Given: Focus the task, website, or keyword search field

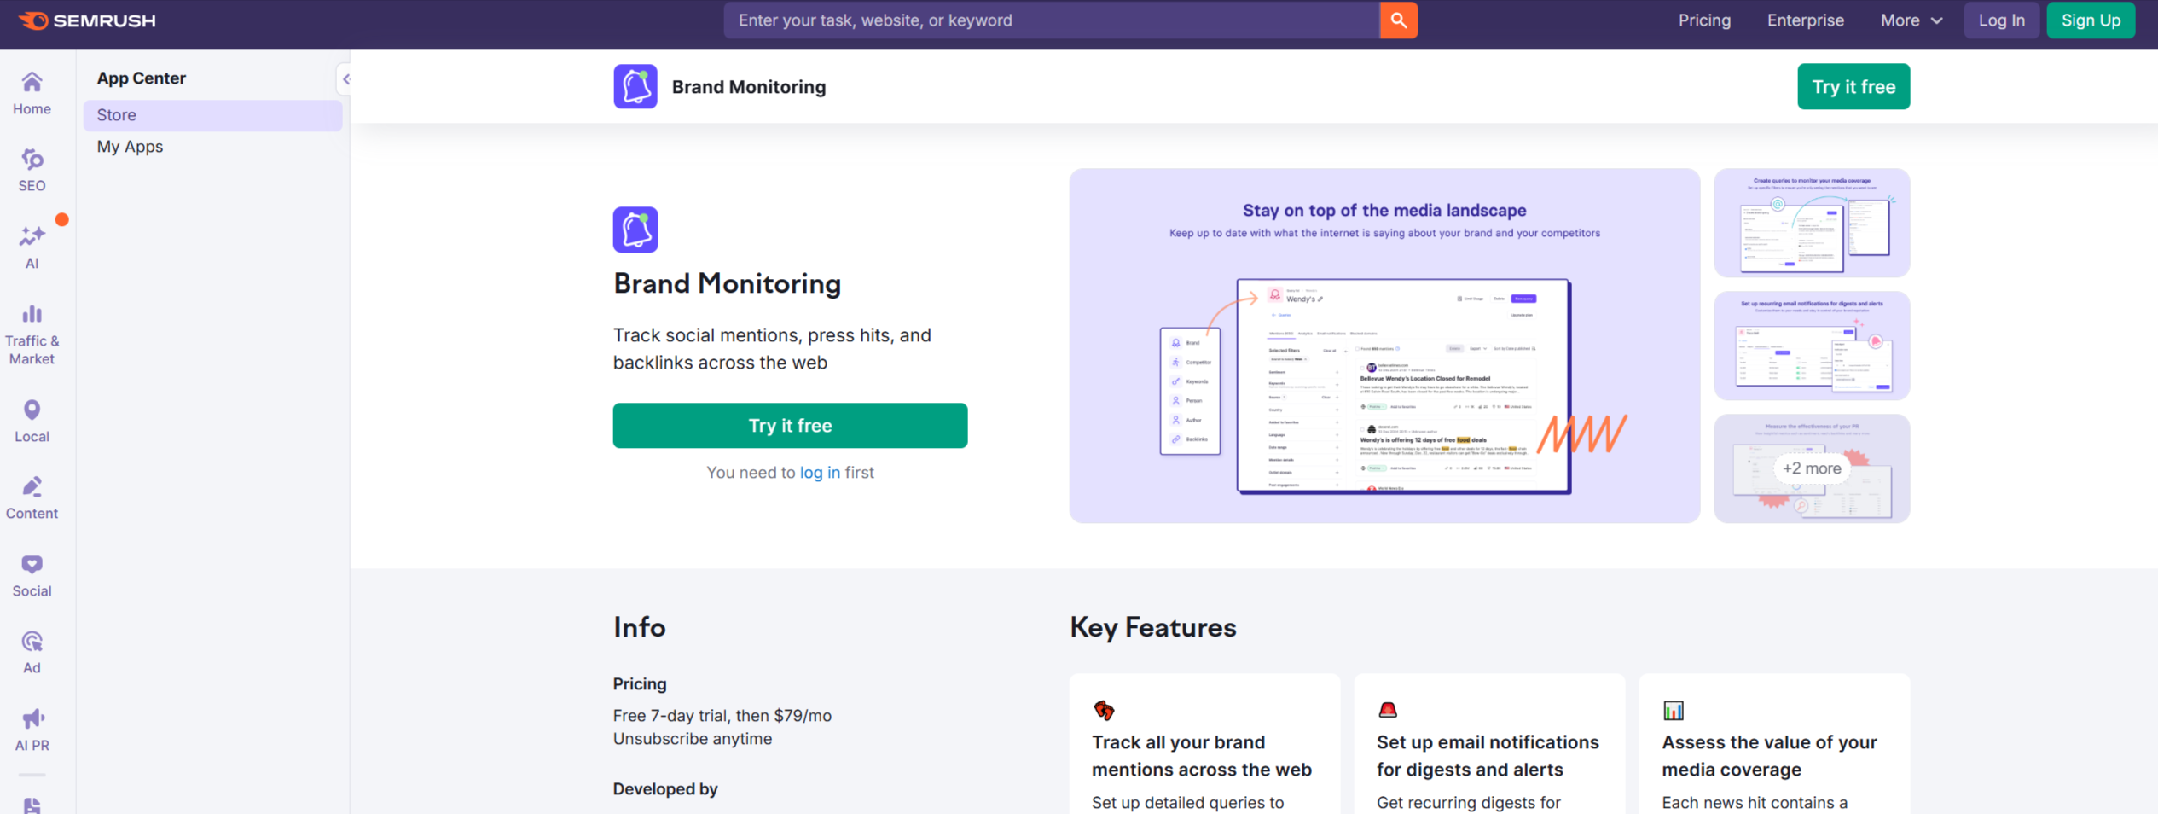Looking at the screenshot, I should (x=1052, y=20).
